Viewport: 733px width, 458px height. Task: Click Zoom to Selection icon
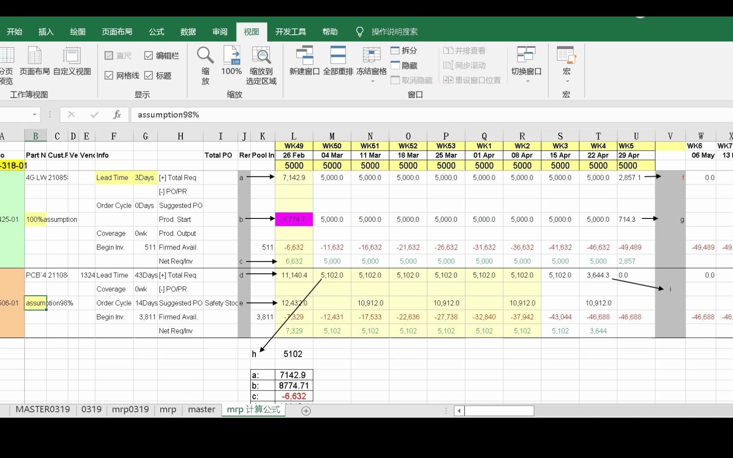coord(261,55)
